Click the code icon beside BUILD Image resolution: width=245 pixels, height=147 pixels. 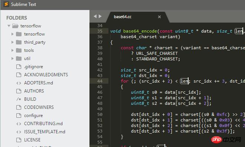(x=19, y=99)
